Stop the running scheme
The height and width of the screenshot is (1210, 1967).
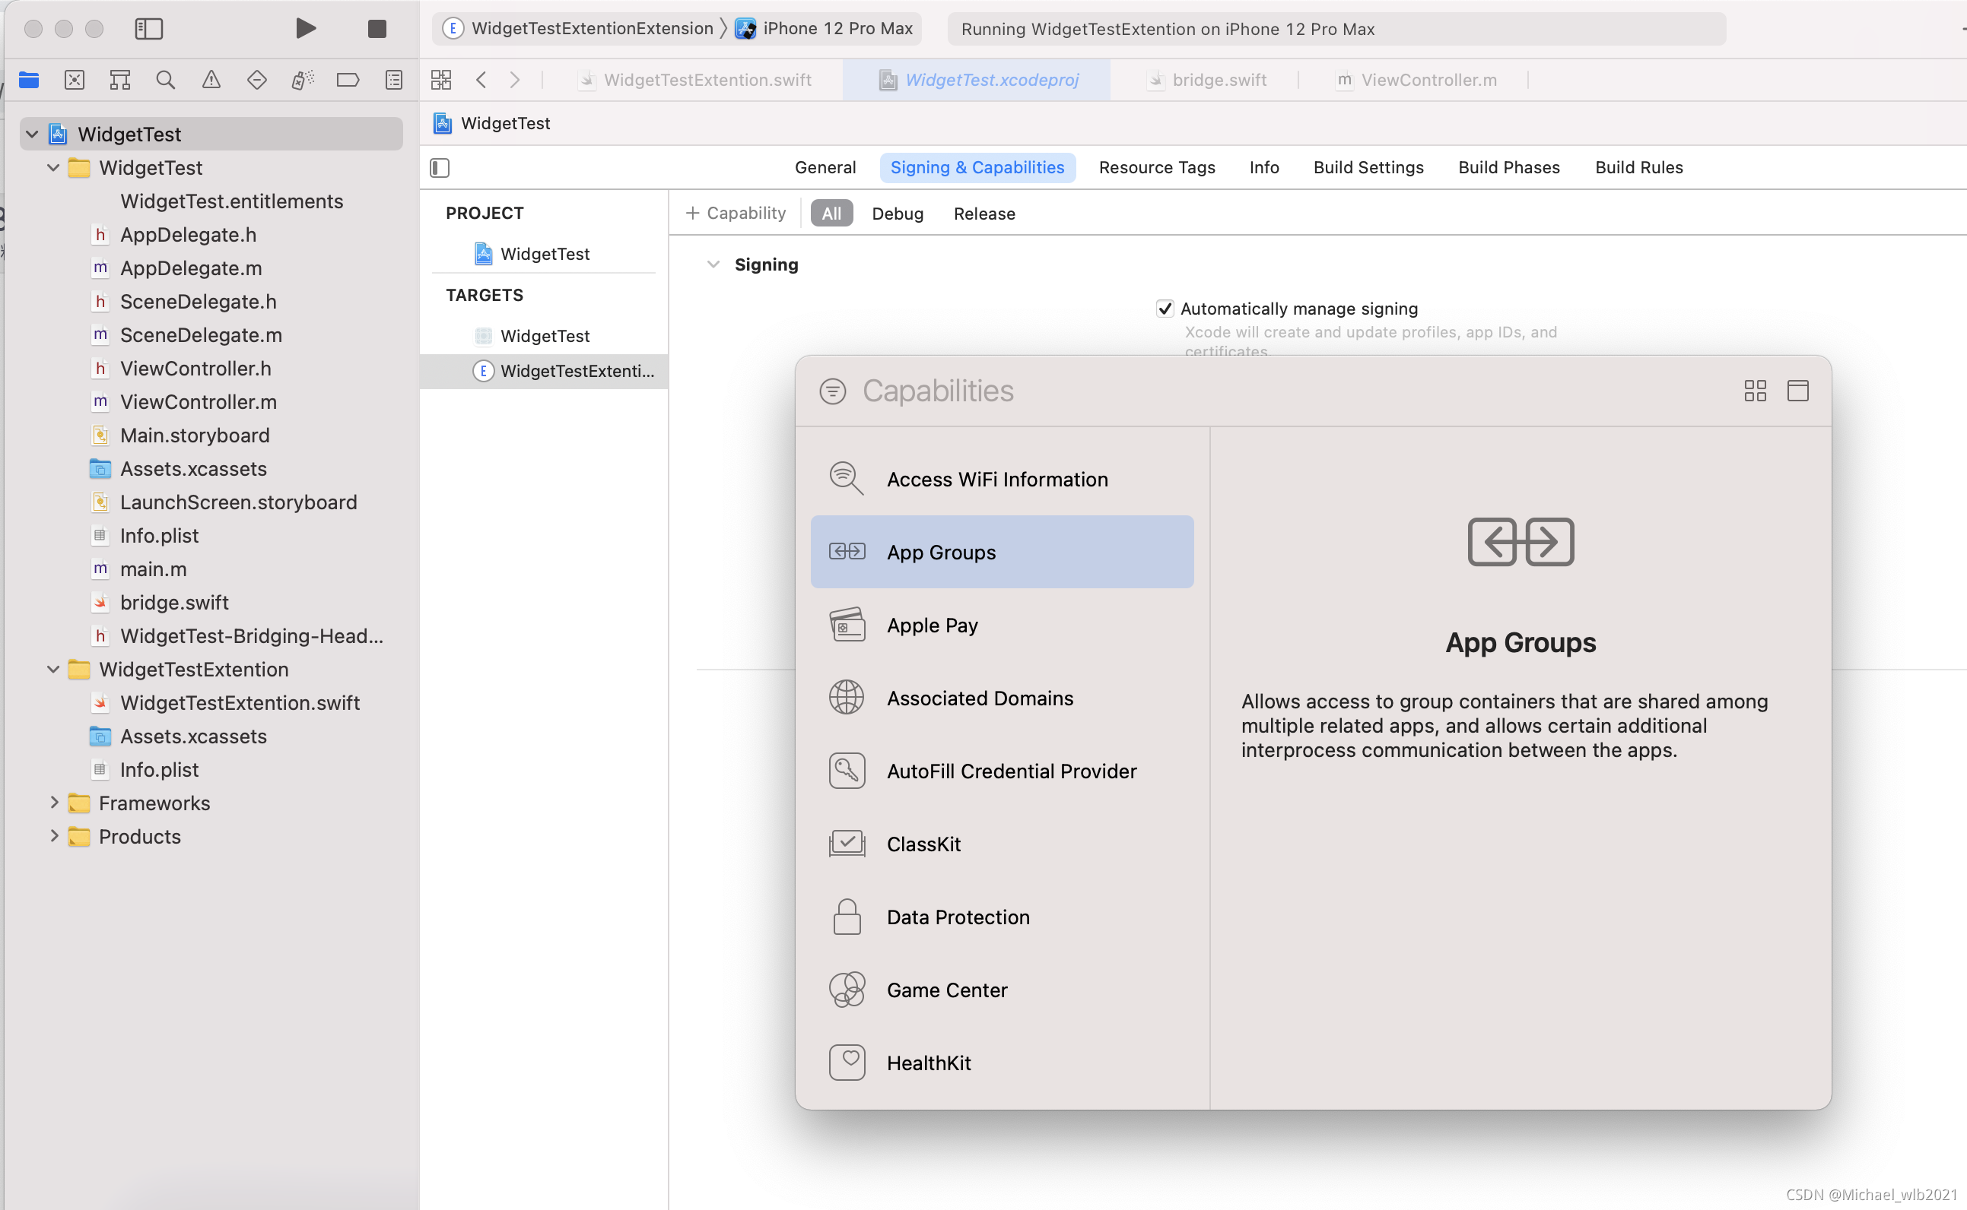pos(377,29)
